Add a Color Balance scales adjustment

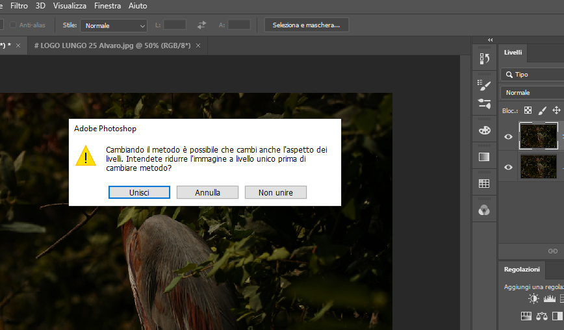tap(542, 316)
